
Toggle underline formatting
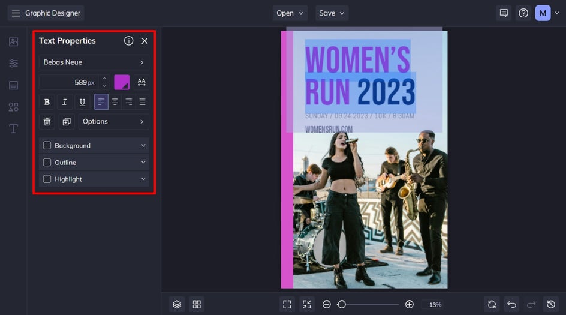(x=82, y=102)
